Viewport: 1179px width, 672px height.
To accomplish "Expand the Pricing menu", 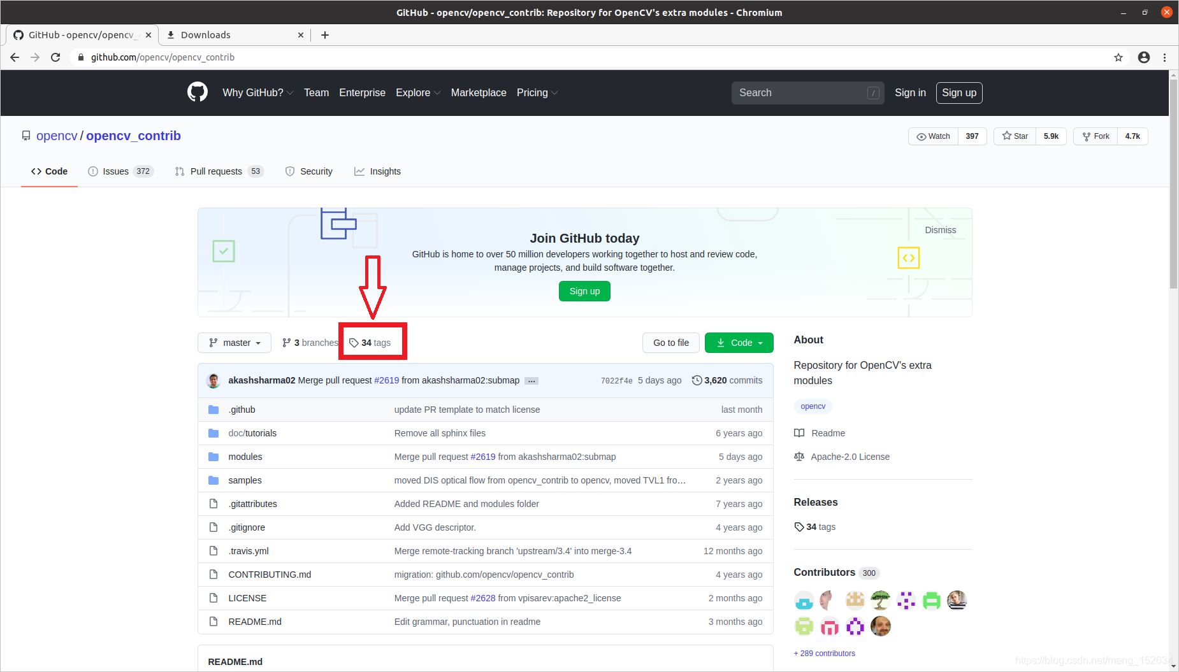I will coord(537,93).
